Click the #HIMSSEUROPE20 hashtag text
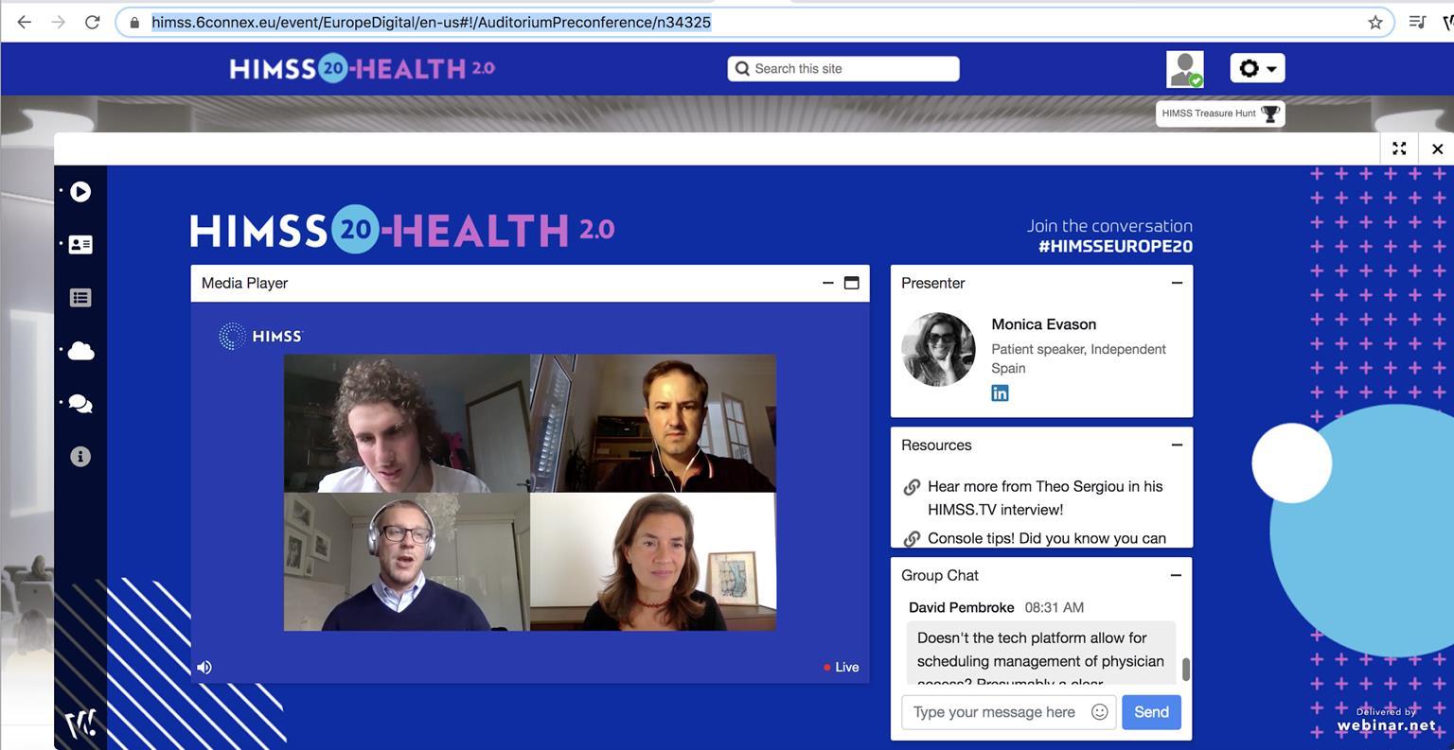 1115,246
